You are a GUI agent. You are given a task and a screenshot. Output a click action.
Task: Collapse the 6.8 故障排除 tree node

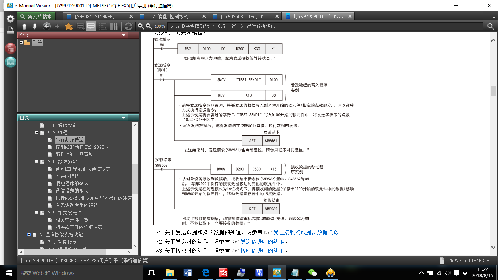pyautogui.click(x=37, y=162)
